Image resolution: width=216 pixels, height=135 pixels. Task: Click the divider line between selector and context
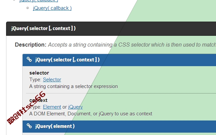tap(121, 93)
